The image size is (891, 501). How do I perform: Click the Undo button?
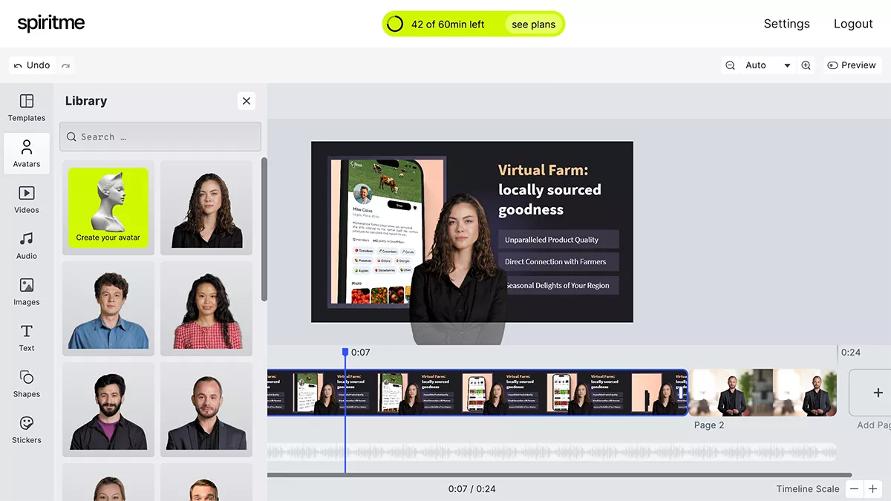point(32,65)
